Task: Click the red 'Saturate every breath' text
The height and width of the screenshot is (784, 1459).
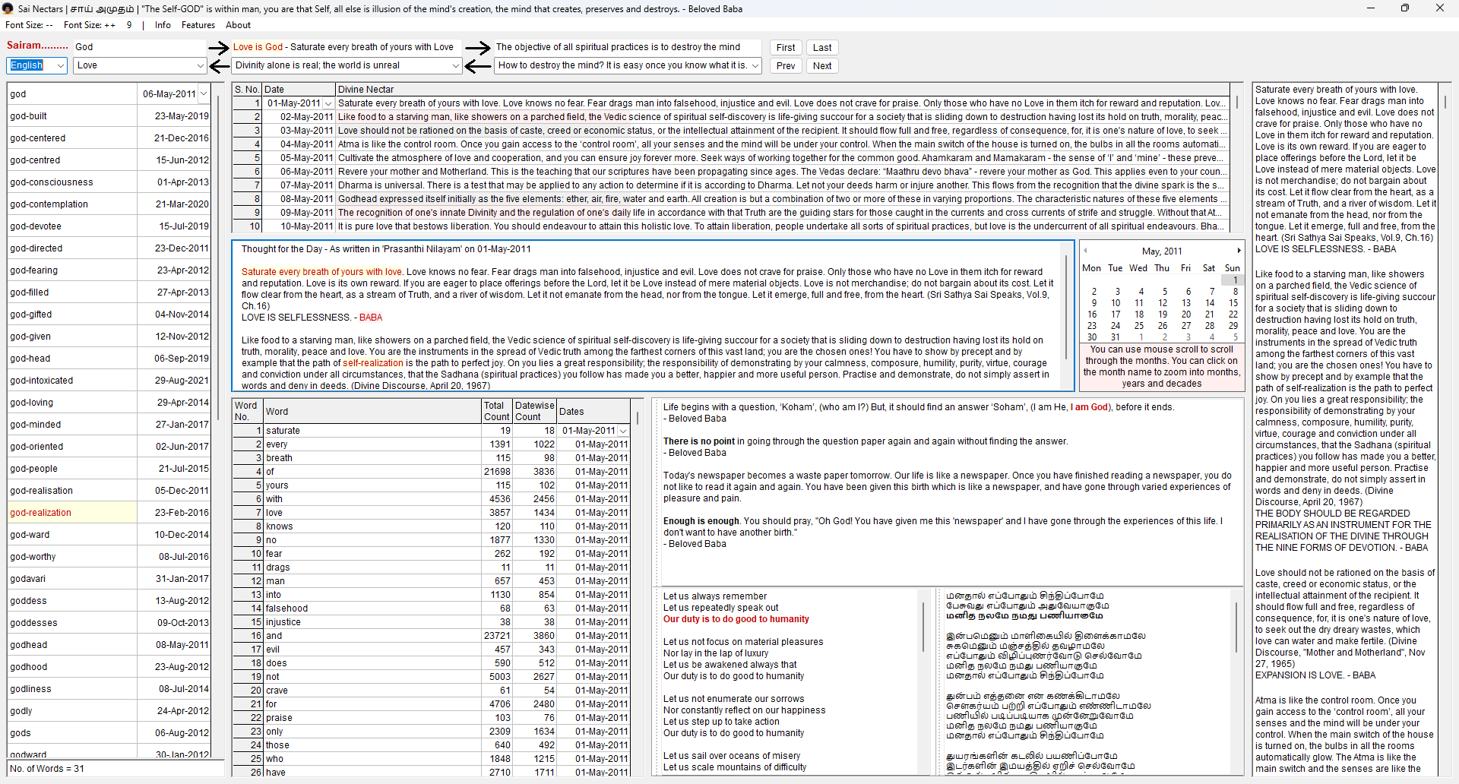Action: pos(321,272)
